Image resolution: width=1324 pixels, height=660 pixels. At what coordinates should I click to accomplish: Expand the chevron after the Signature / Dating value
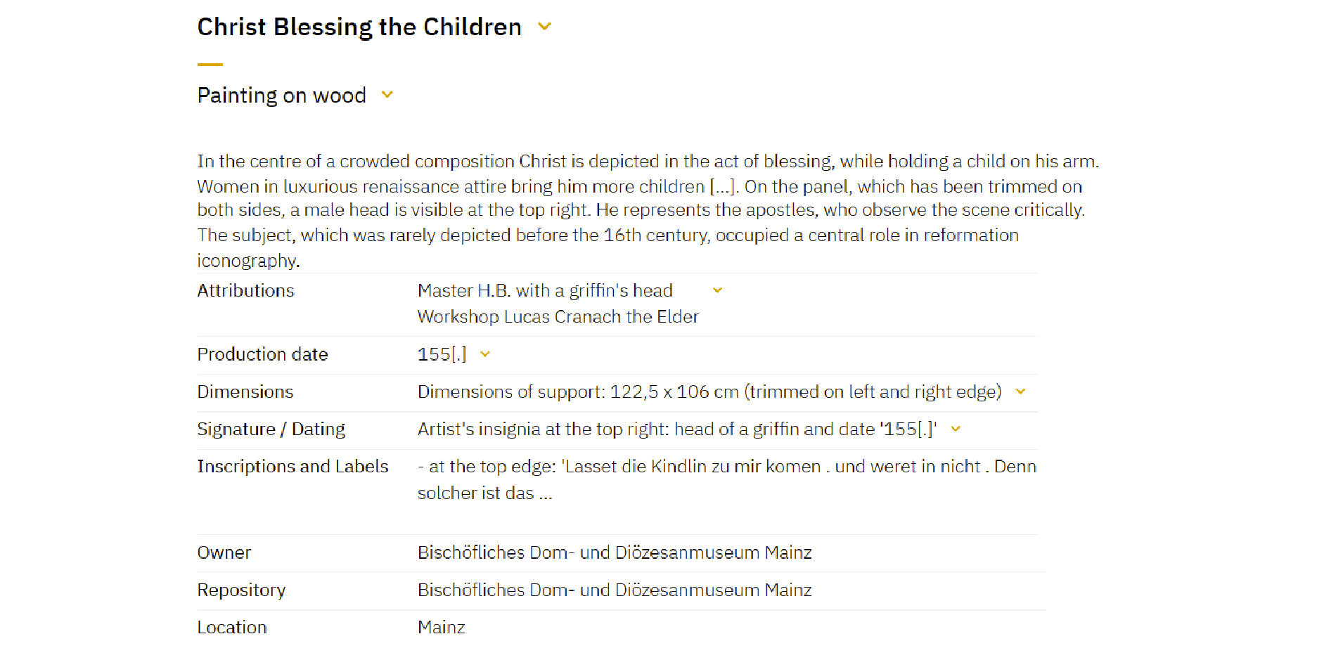[956, 429]
